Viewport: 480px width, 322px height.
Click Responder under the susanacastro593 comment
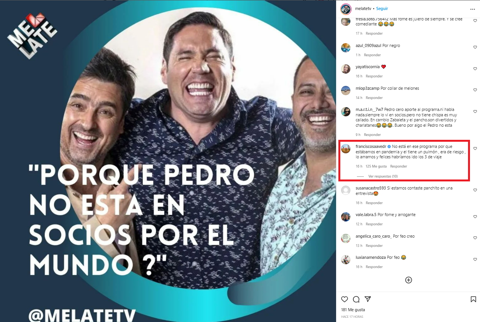(374, 203)
